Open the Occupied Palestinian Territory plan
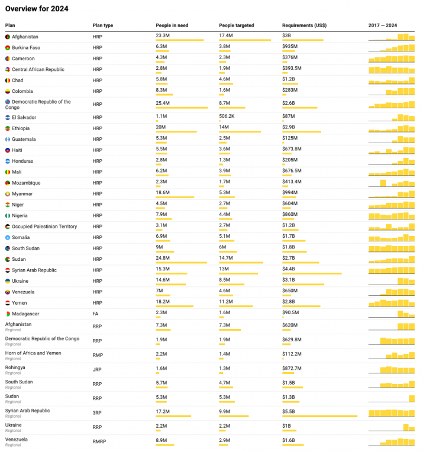The height and width of the screenshot is (452, 426). click(x=44, y=227)
